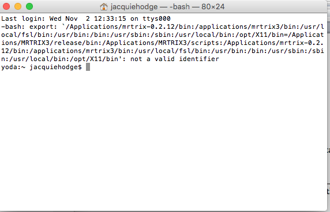Click the "Wed Nov" date text
The height and width of the screenshot is (212, 330).
[63, 18]
